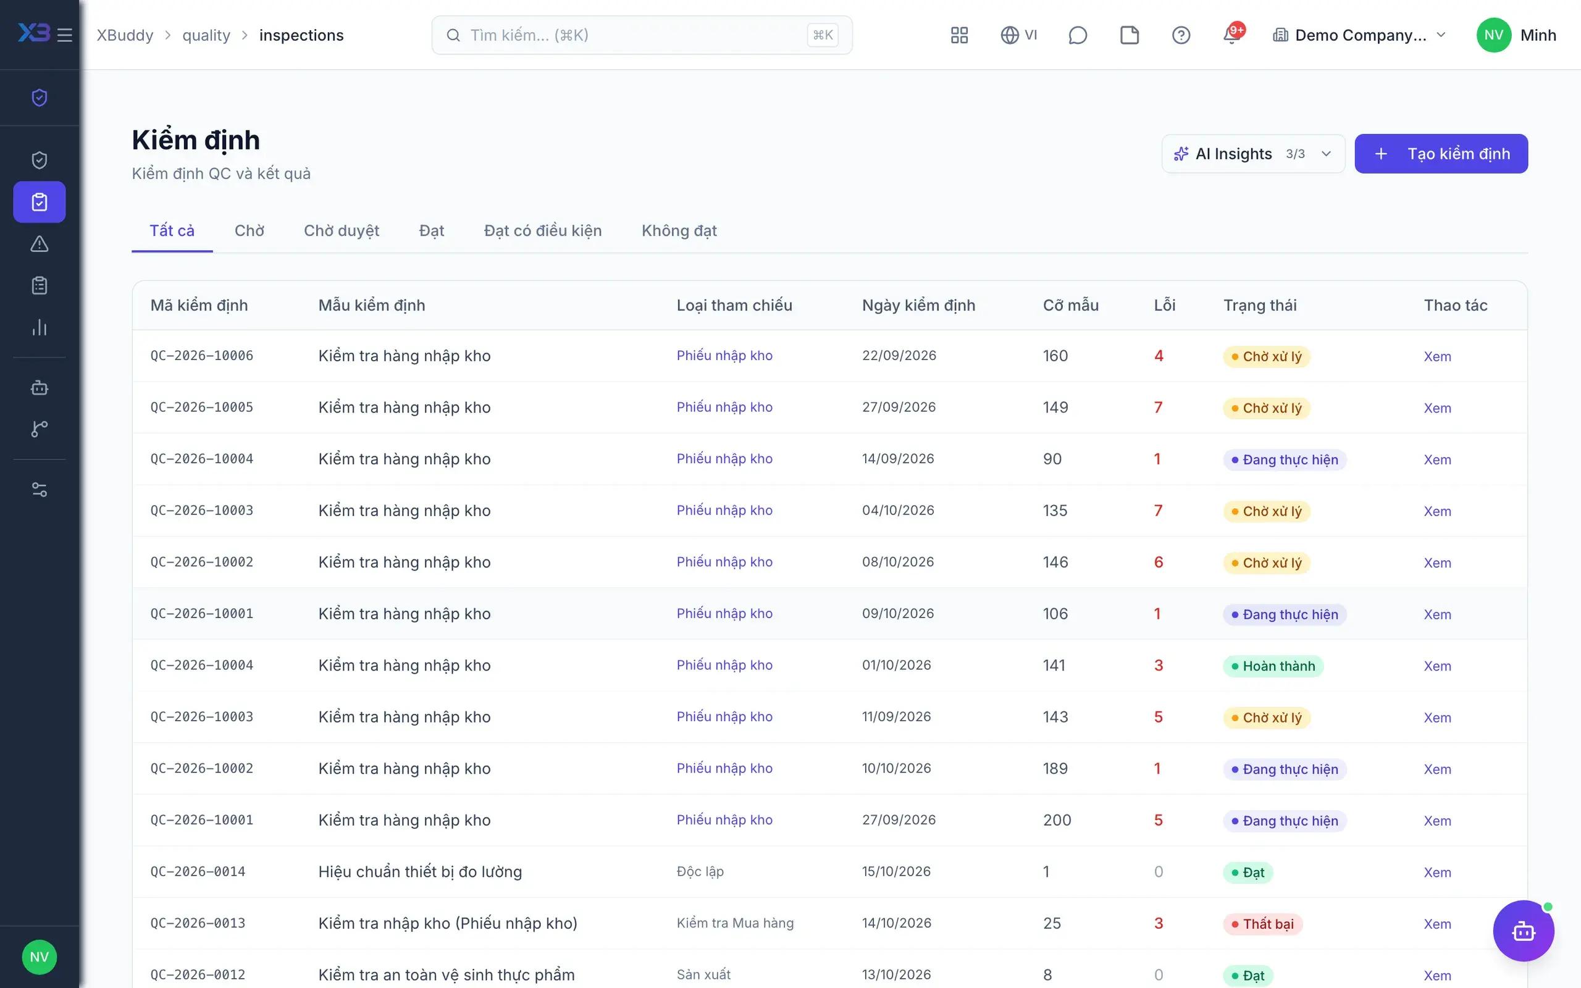Open the bar chart sidebar icon

(x=39, y=327)
